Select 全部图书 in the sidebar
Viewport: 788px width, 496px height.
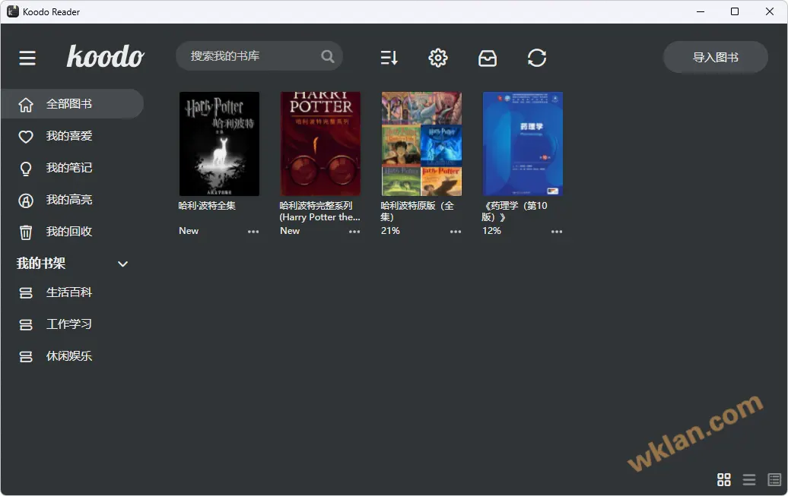pyautogui.click(x=72, y=104)
